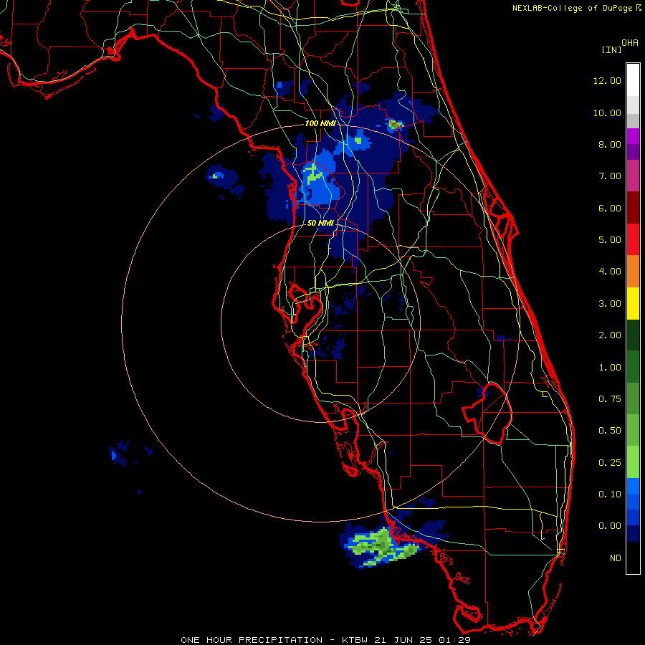Select the 0.10 legend value
Image resolution: width=645 pixels, height=645 pixels.
(610, 494)
